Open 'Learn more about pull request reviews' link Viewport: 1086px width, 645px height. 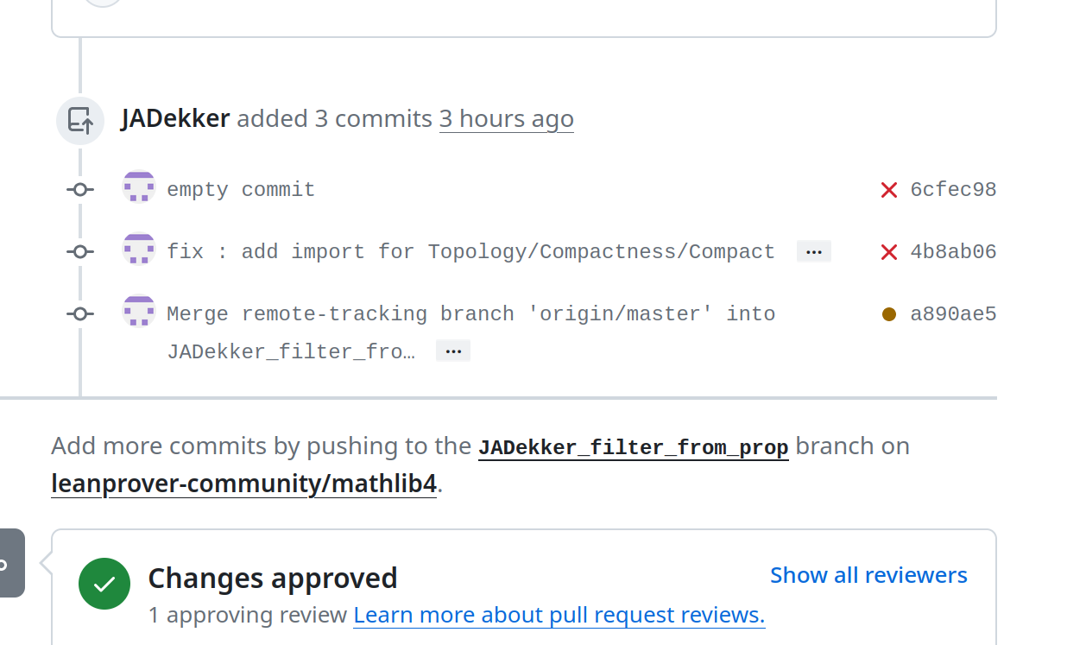point(559,615)
